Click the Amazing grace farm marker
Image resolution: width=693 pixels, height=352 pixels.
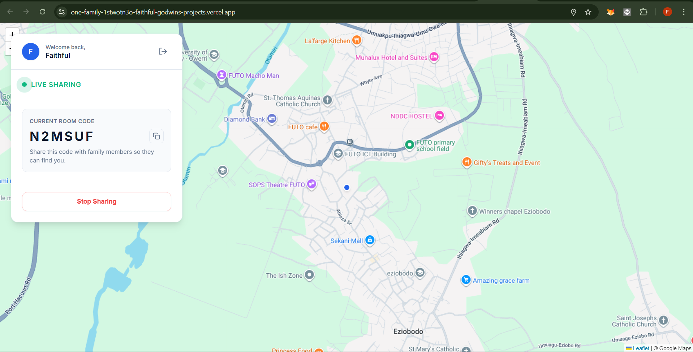pyautogui.click(x=466, y=280)
